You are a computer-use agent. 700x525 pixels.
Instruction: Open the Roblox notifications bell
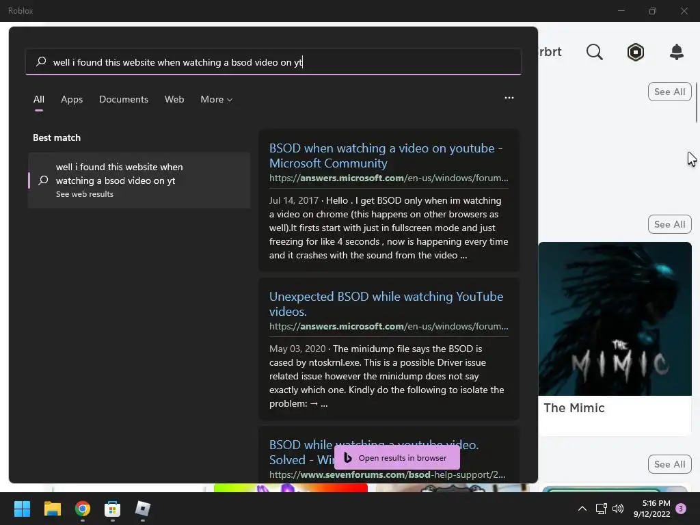(676, 52)
